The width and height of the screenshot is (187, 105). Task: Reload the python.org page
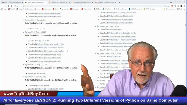(x=8, y=6)
